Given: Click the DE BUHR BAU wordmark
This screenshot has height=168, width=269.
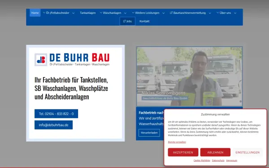Looking at the screenshot, I should point(79,57).
